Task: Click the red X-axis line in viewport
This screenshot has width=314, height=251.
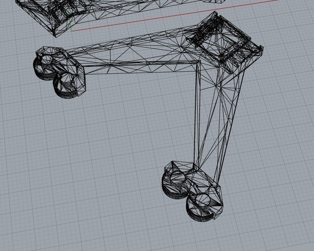Action: click(175, 16)
